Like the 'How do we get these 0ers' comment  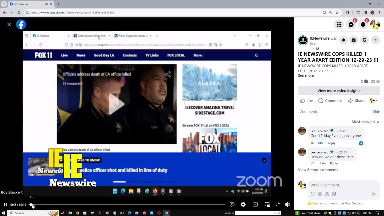(323, 163)
